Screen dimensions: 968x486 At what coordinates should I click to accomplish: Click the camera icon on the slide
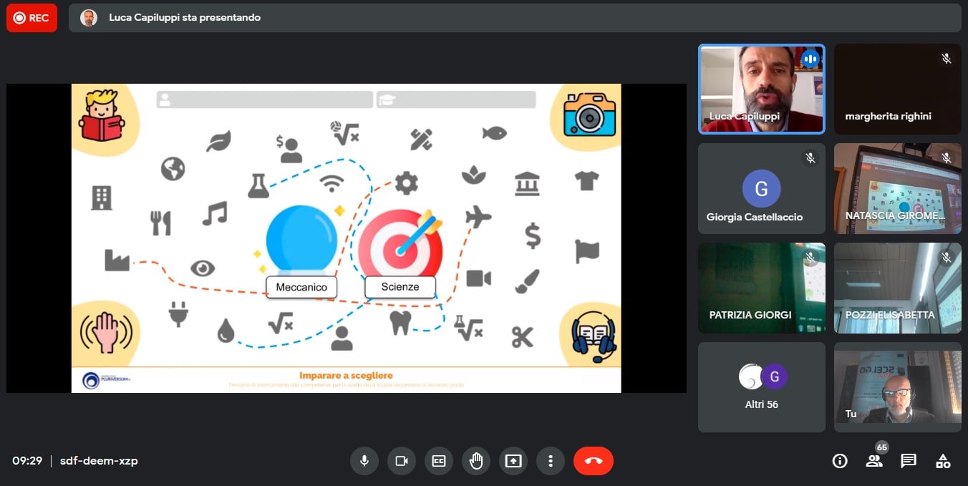coord(589,115)
